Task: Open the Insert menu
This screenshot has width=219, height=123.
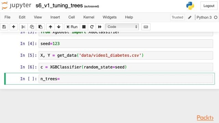Action: pyautogui.click(x=55, y=17)
